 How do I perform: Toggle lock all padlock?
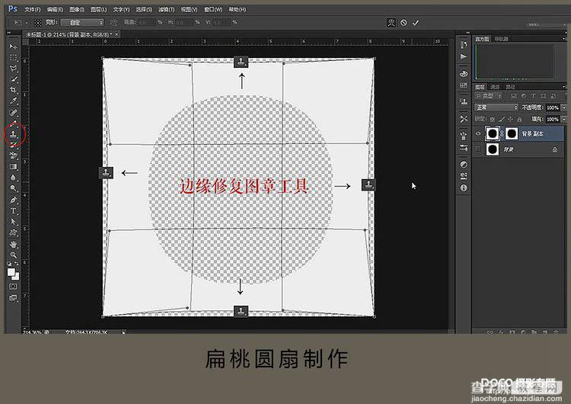click(519, 119)
